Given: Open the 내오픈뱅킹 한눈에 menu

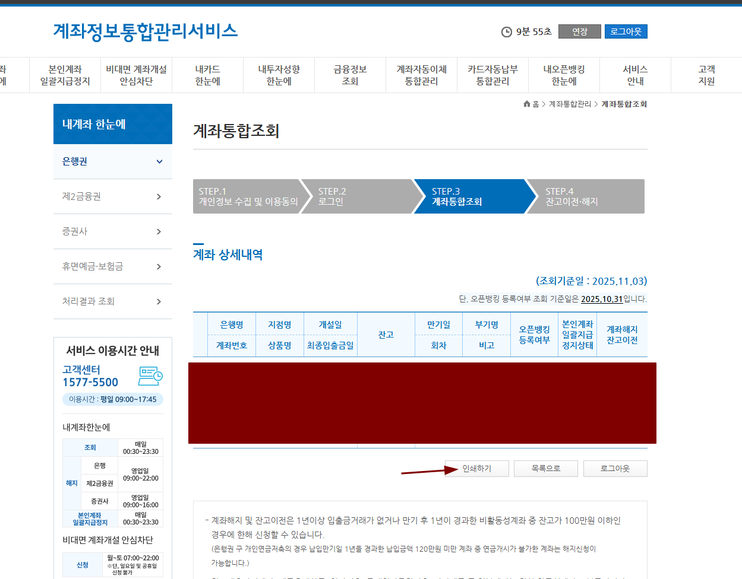Looking at the screenshot, I should click(x=564, y=75).
